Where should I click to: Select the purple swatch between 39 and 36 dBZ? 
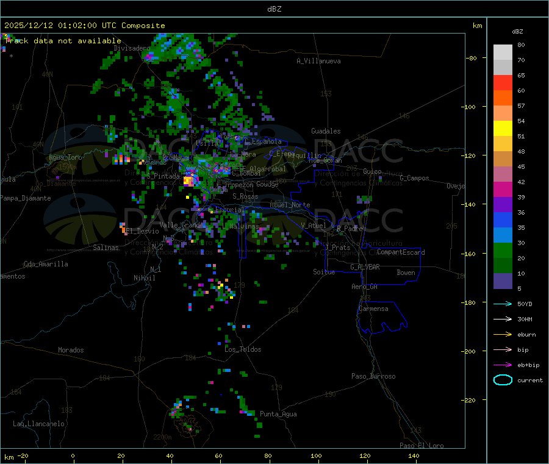pos(503,205)
